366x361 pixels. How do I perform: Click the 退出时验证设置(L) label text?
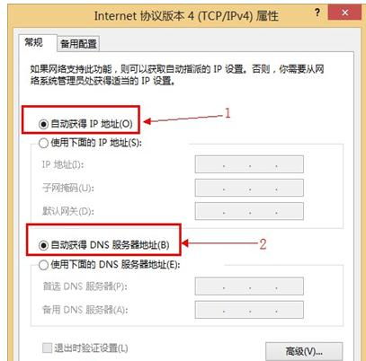pyautogui.click(x=91, y=348)
